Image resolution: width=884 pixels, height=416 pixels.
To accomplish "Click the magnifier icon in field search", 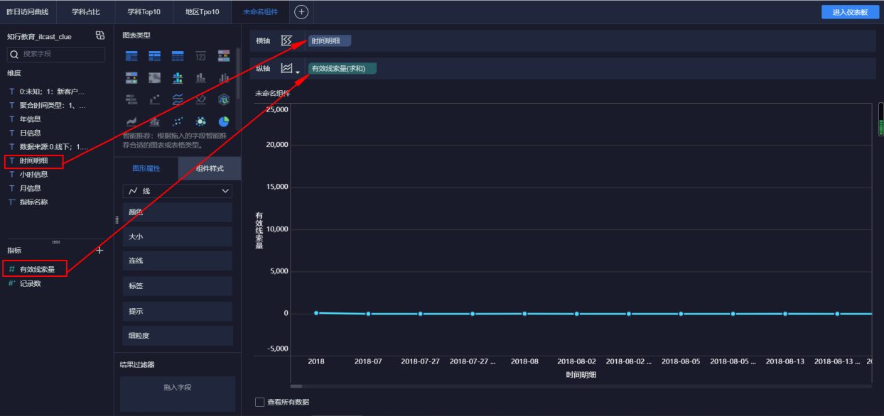I will (x=14, y=54).
